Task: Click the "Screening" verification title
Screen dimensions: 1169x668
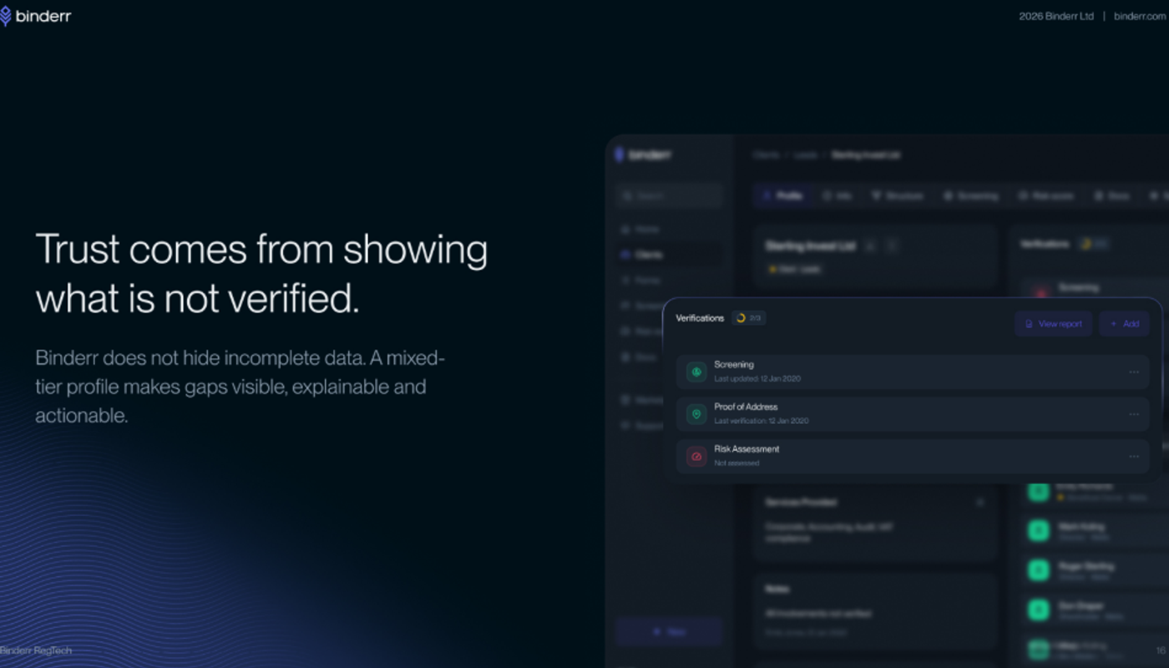Action: (x=734, y=365)
